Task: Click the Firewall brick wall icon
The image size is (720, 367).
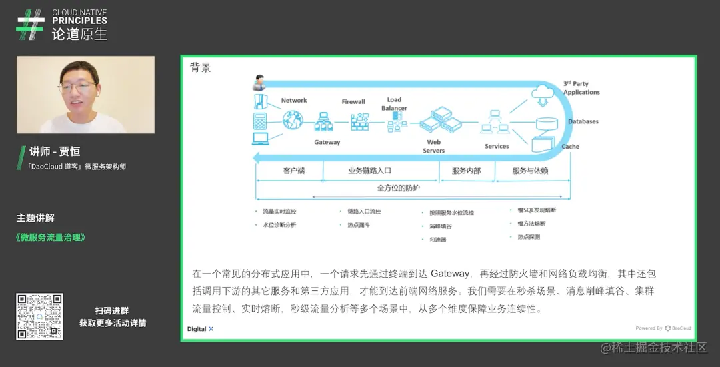Action: 360,122
